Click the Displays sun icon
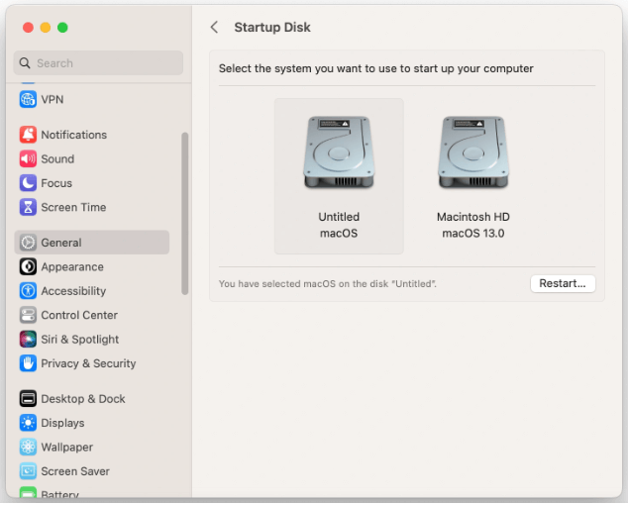 (x=28, y=423)
